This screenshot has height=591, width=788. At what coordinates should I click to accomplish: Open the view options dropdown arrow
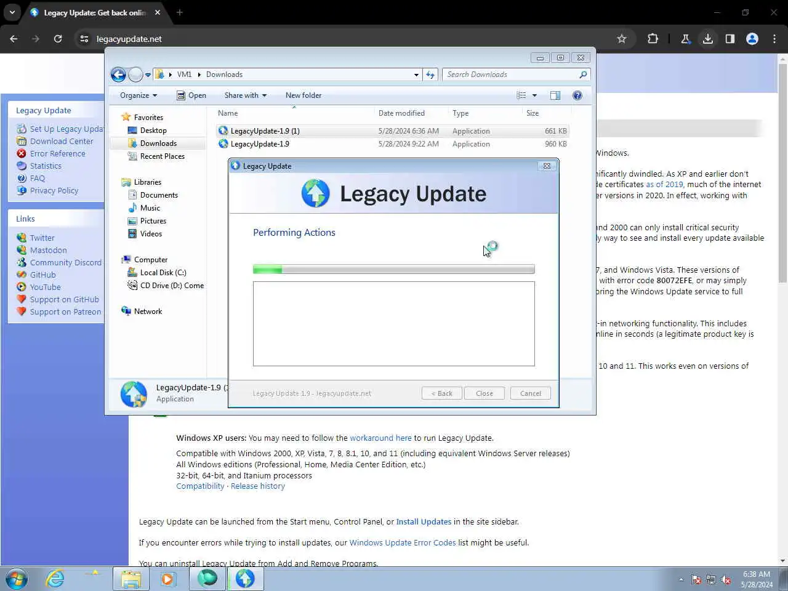pos(534,95)
